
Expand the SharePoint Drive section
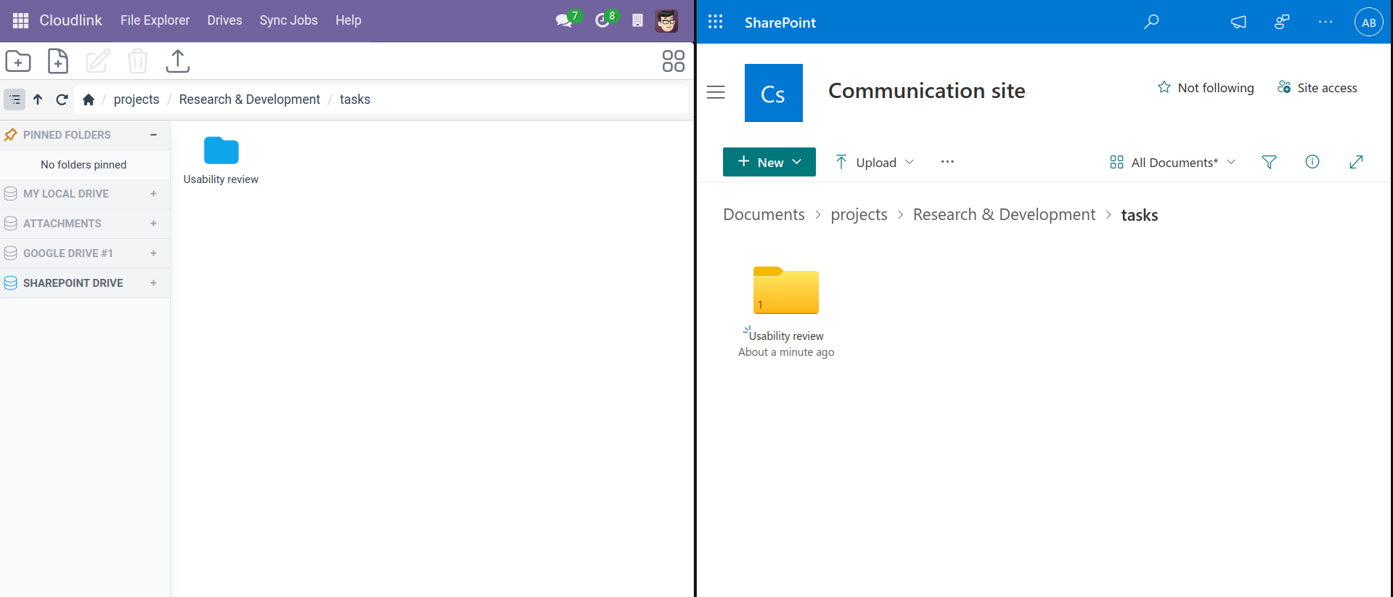coord(153,283)
